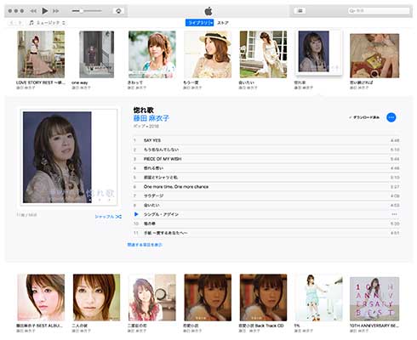This screenshot has height=340, width=417.
Task: Focus the search field
Action: click(x=379, y=11)
